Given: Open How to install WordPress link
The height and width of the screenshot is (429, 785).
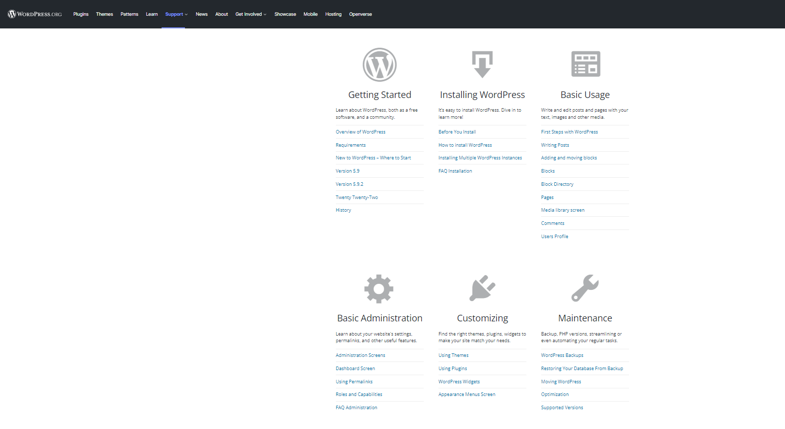Looking at the screenshot, I should [465, 145].
